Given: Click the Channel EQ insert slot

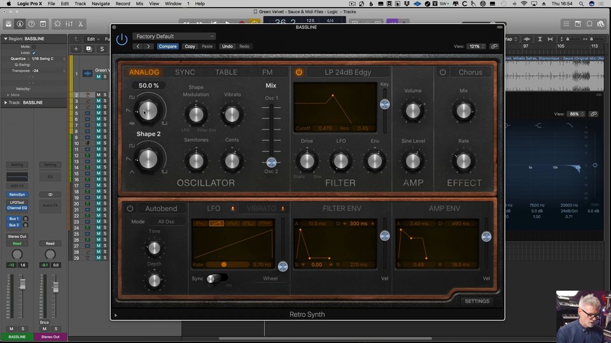Looking at the screenshot, I should [x=17, y=208].
